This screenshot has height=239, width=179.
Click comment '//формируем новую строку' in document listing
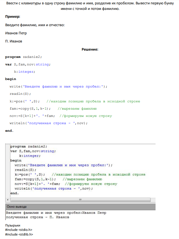[x=86, y=116]
